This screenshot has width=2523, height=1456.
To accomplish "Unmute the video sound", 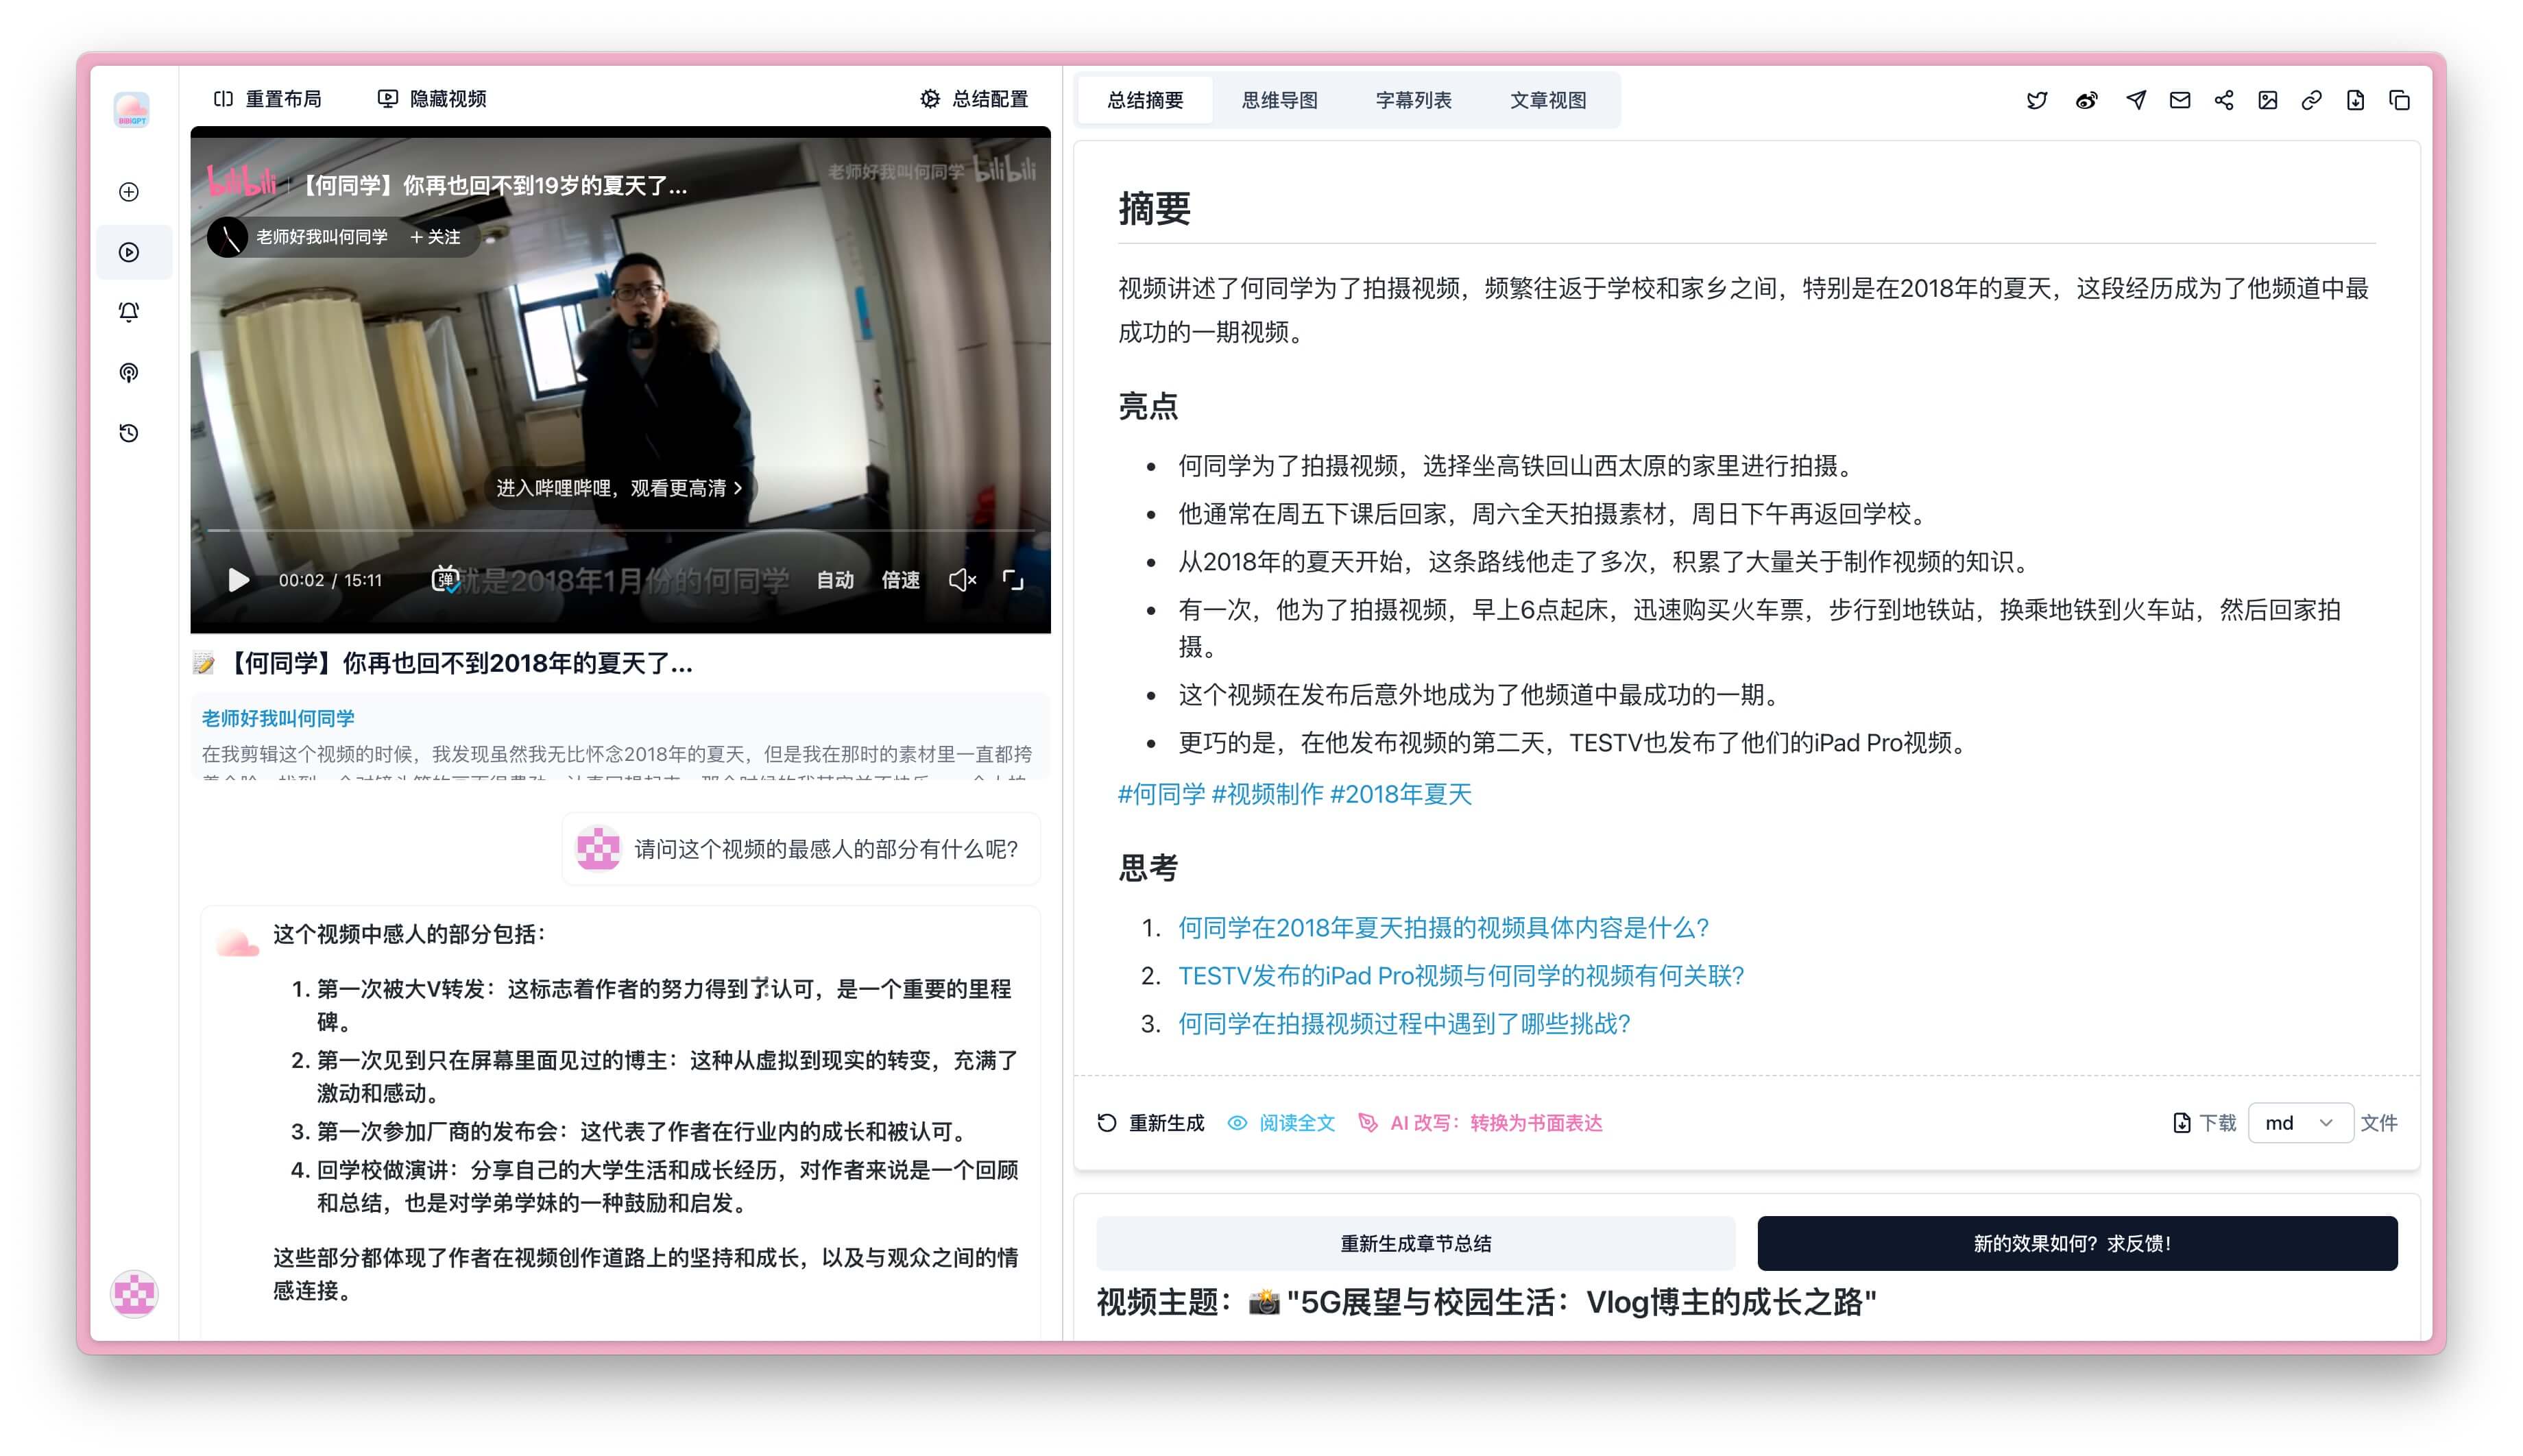I will [961, 580].
